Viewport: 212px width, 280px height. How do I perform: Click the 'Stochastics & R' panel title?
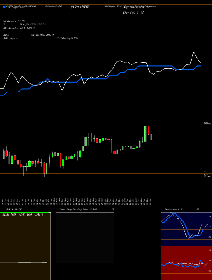click(x=173, y=210)
